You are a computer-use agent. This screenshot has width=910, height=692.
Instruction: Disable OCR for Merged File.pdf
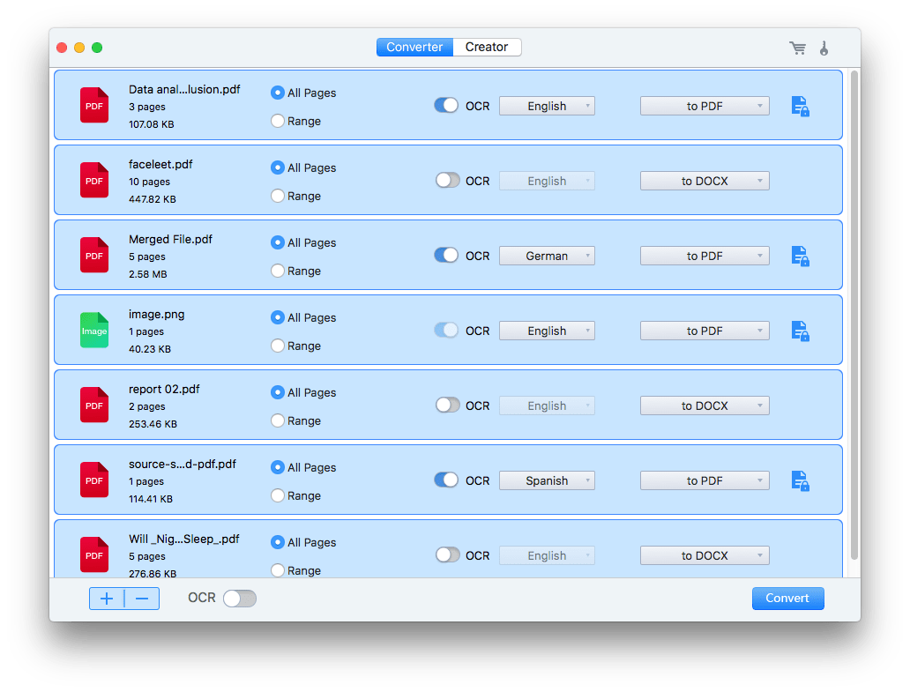(446, 255)
